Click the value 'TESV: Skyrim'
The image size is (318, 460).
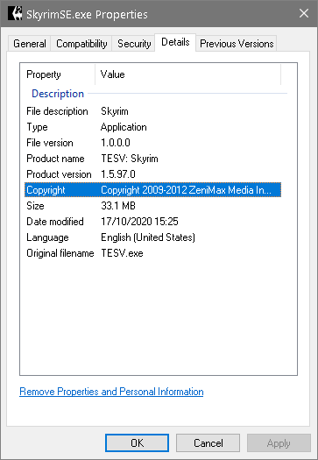[x=130, y=159]
